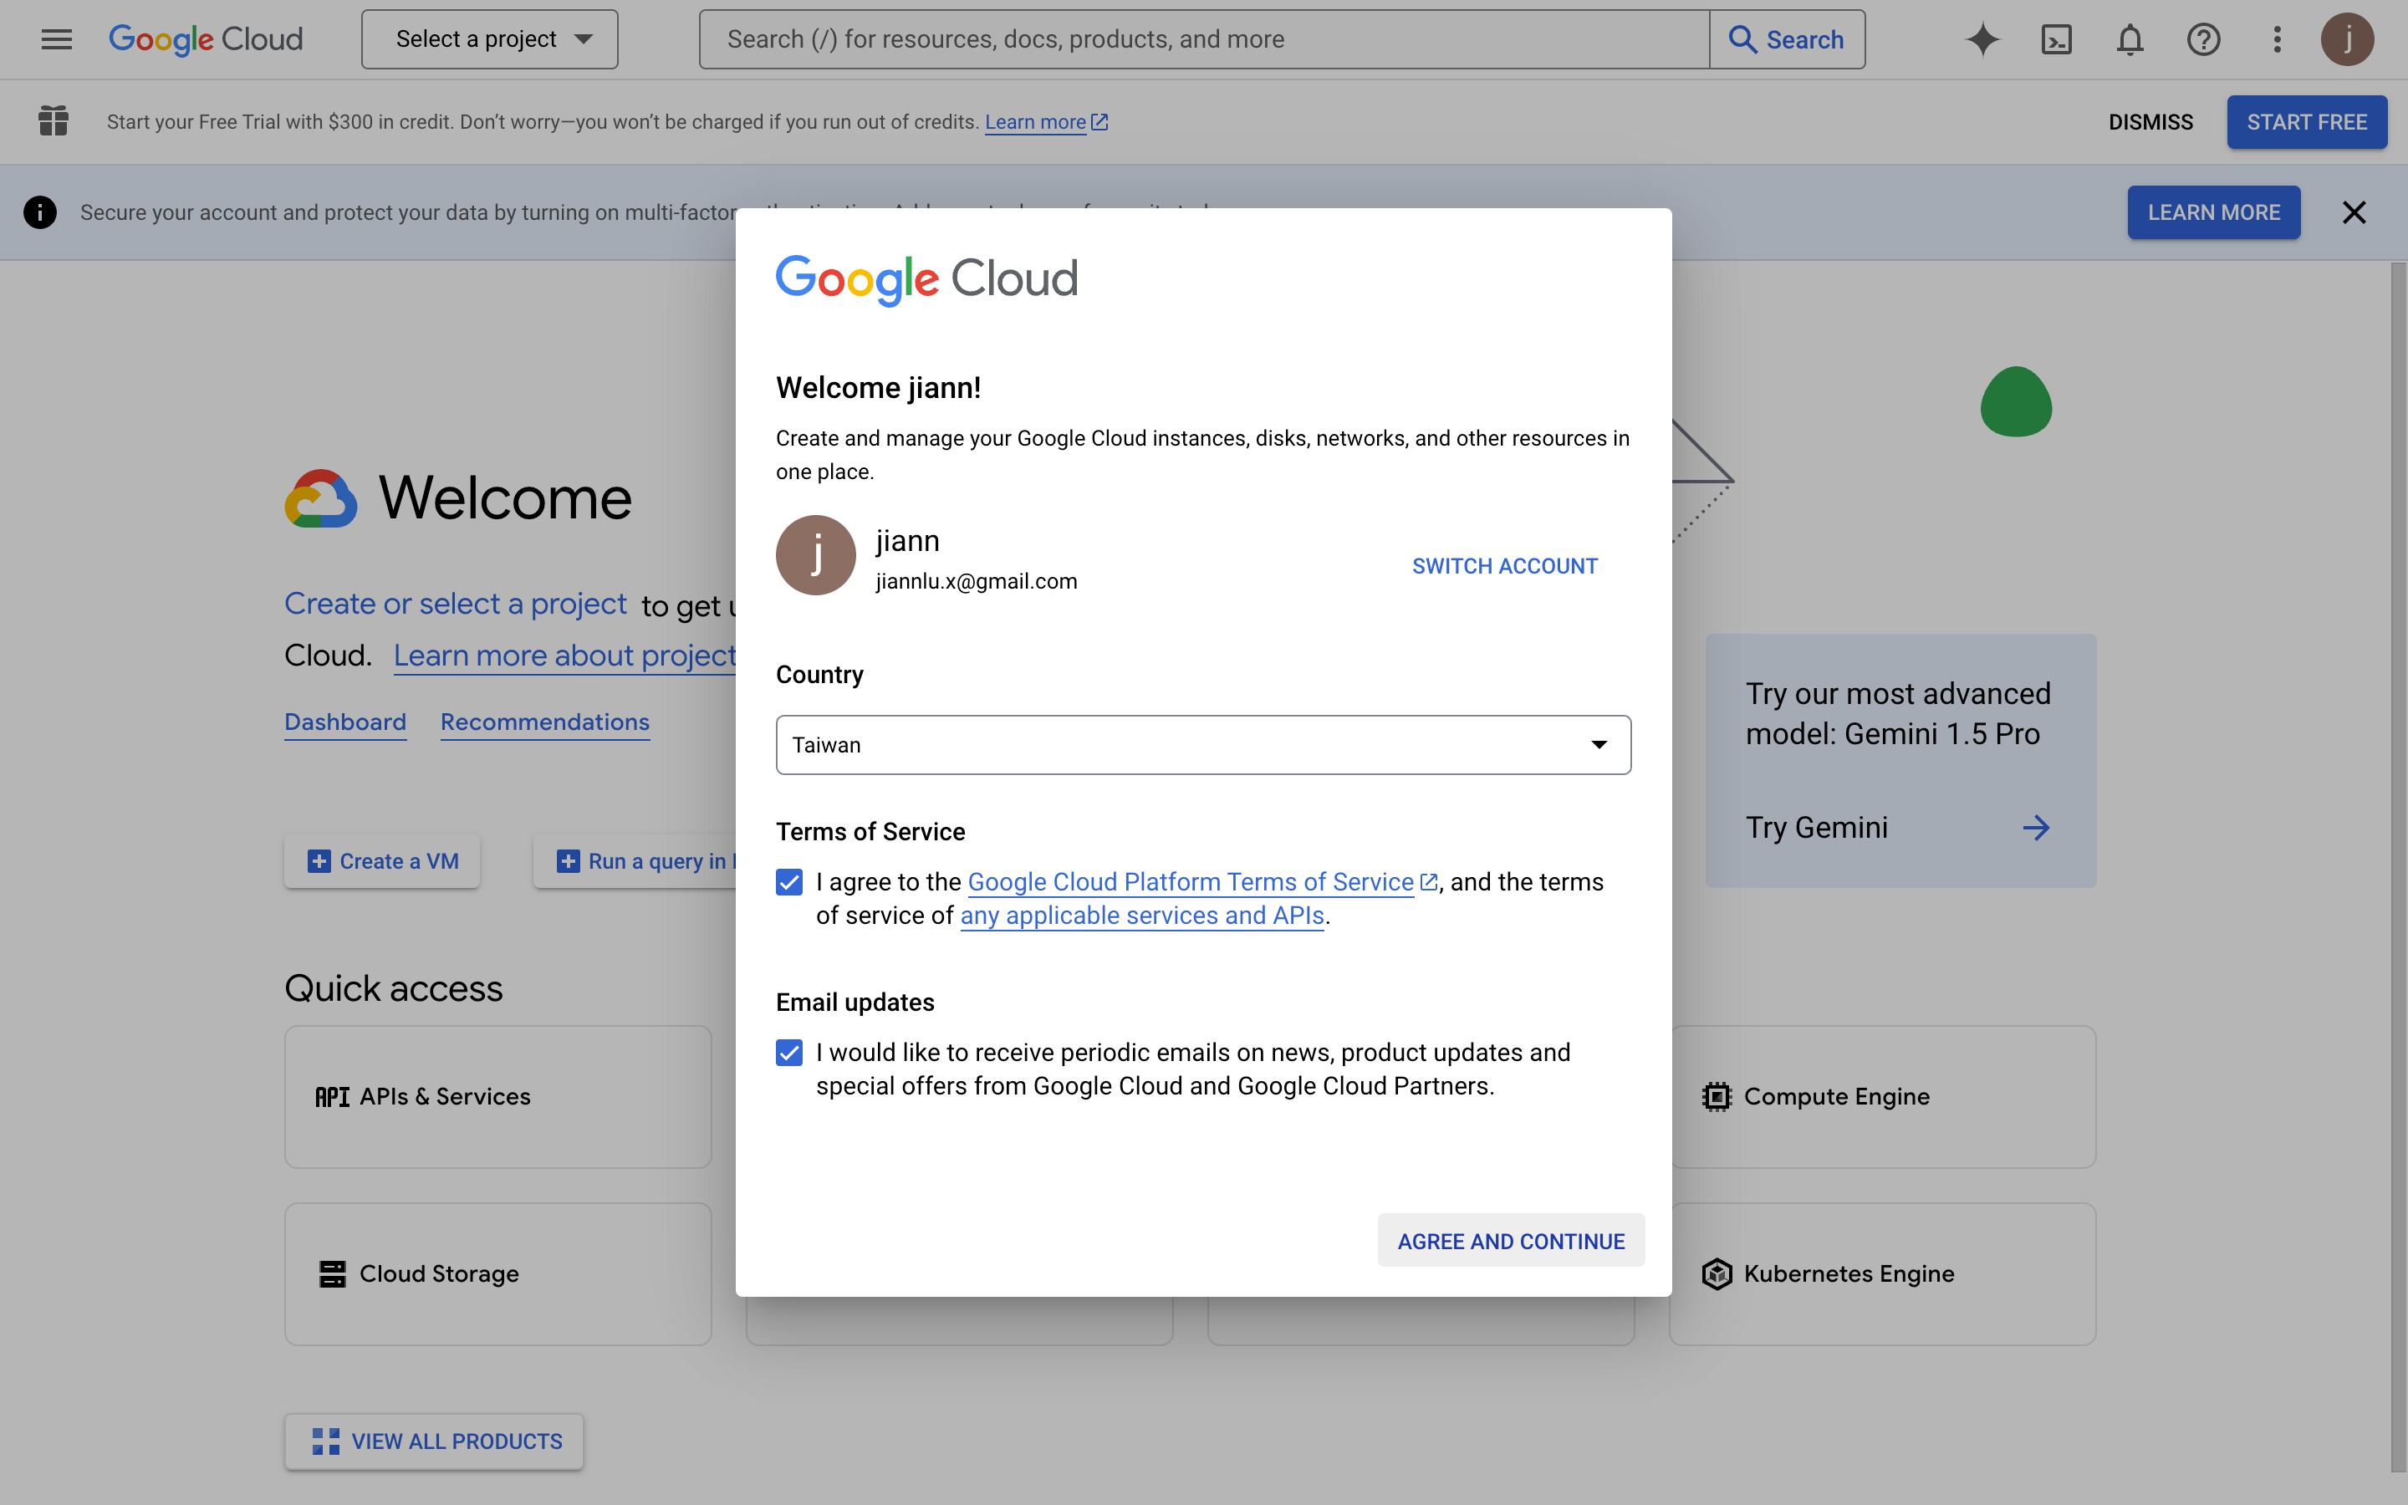
Task: Click the Try Gemini arrow
Action: (2036, 827)
